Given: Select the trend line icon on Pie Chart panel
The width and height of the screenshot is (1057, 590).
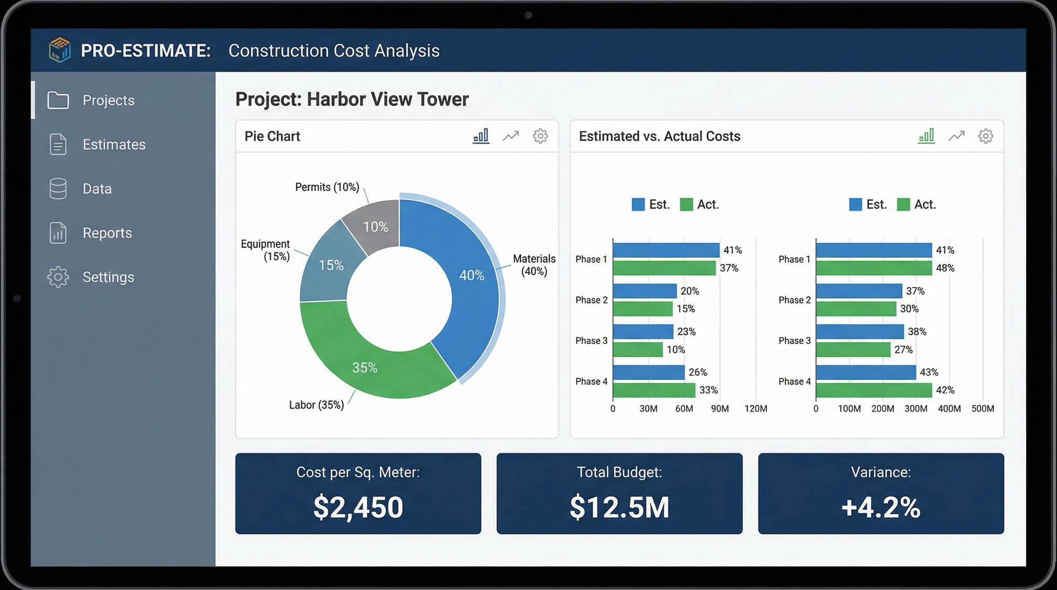Looking at the screenshot, I should tap(511, 136).
